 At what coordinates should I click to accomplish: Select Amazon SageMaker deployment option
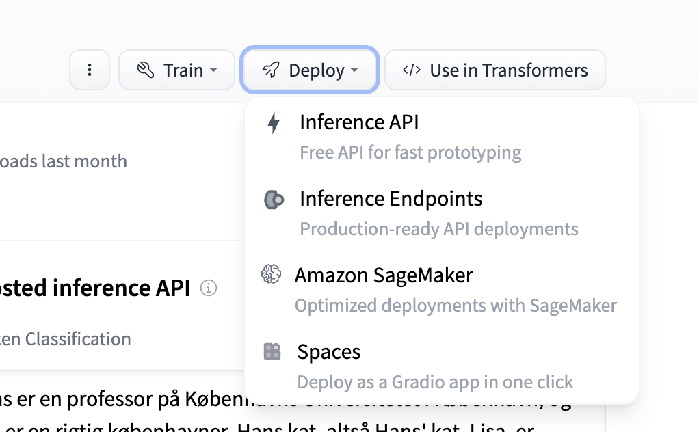(x=384, y=275)
